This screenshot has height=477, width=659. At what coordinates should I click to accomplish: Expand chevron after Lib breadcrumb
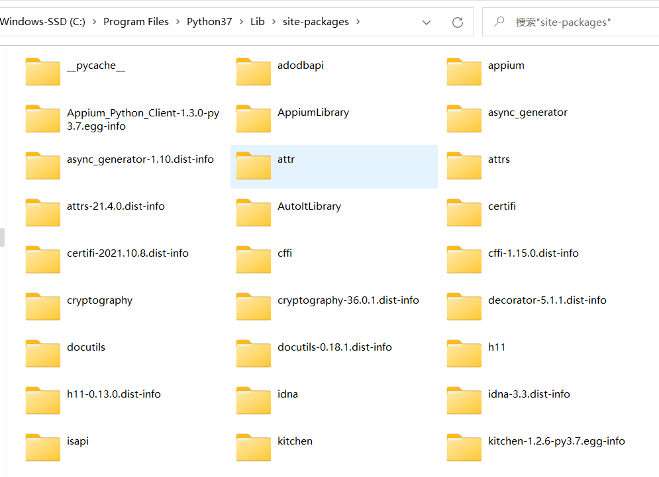click(274, 22)
